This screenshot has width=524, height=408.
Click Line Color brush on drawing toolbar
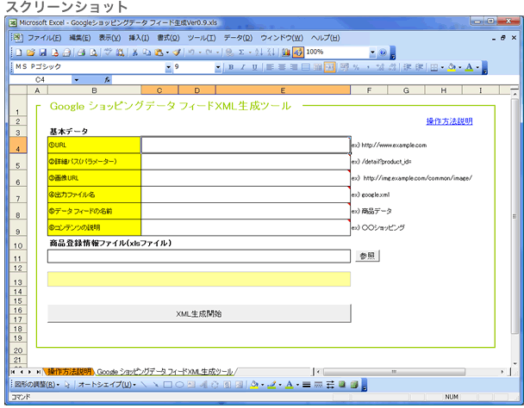(271, 385)
